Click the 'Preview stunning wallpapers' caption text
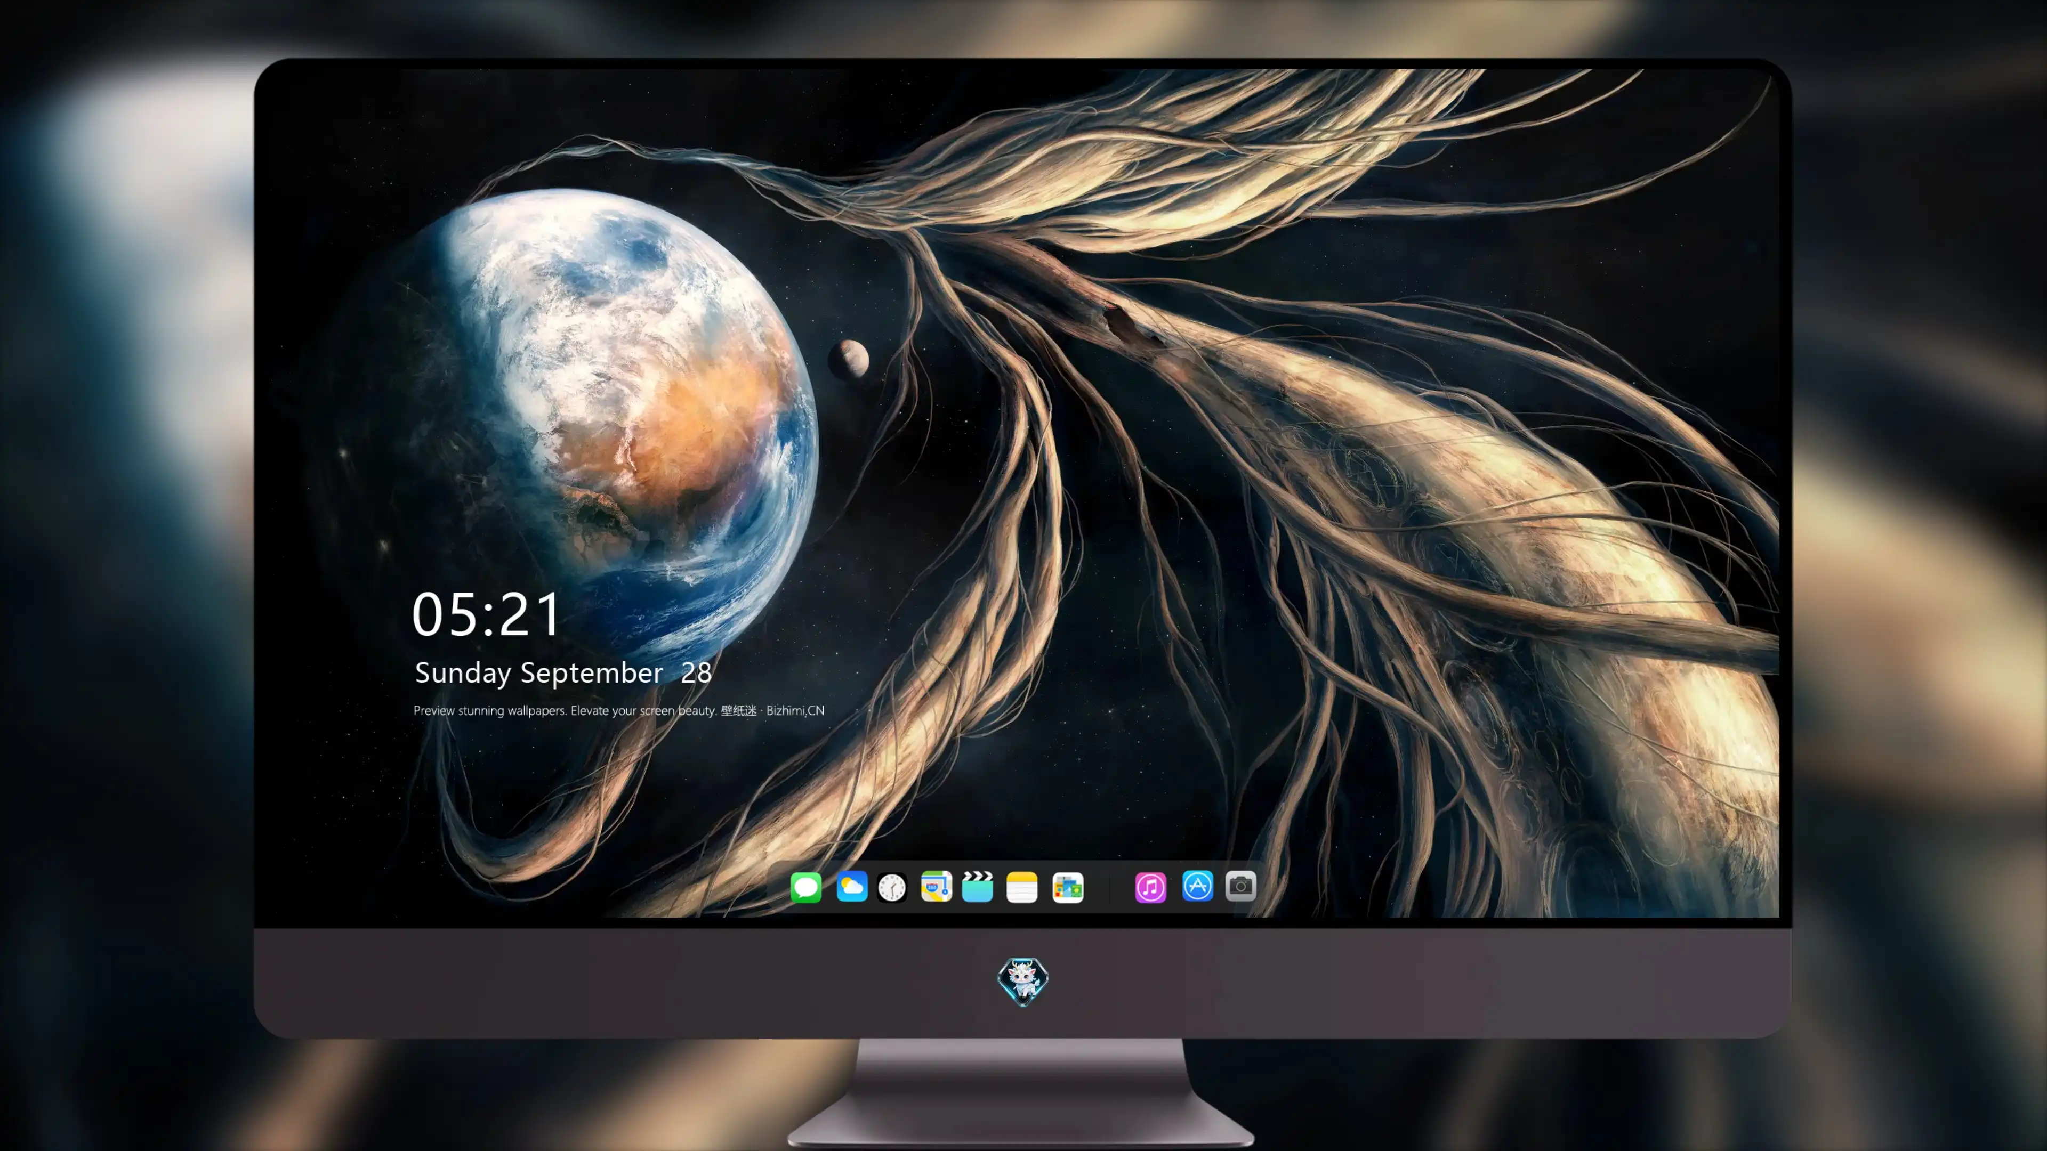 pos(619,710)
